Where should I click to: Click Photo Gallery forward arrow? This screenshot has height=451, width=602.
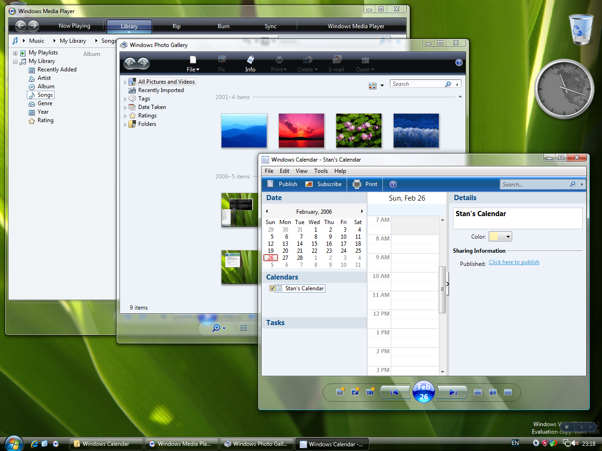point(143,62)
